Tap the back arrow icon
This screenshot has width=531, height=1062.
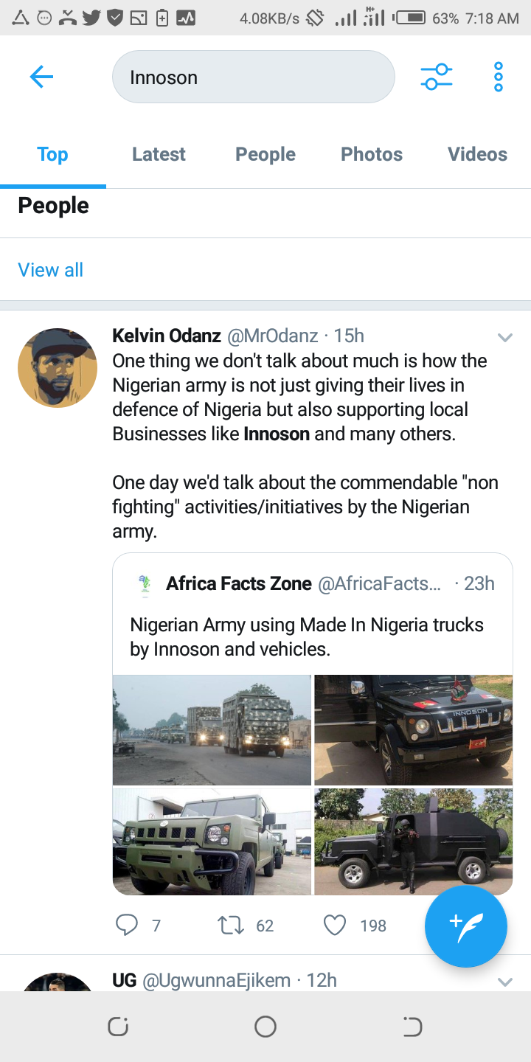pyautogui.click(x=41, y=77)
